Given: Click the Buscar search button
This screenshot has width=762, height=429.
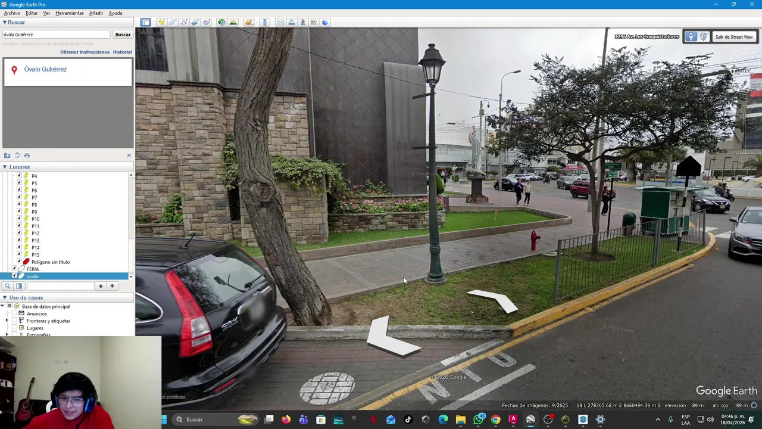Looking at the screenshot, I should (x=123, y=35).
